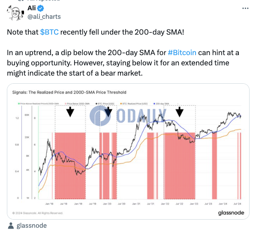Open the #Bitcoin hashtag link

point(182,53)
